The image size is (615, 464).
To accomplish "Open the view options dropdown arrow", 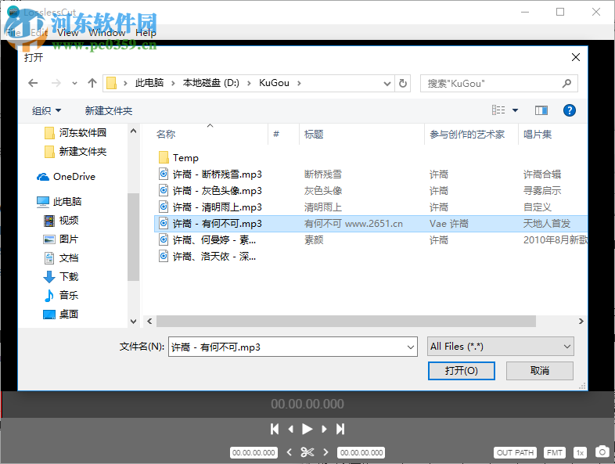I will pos(515,110).
